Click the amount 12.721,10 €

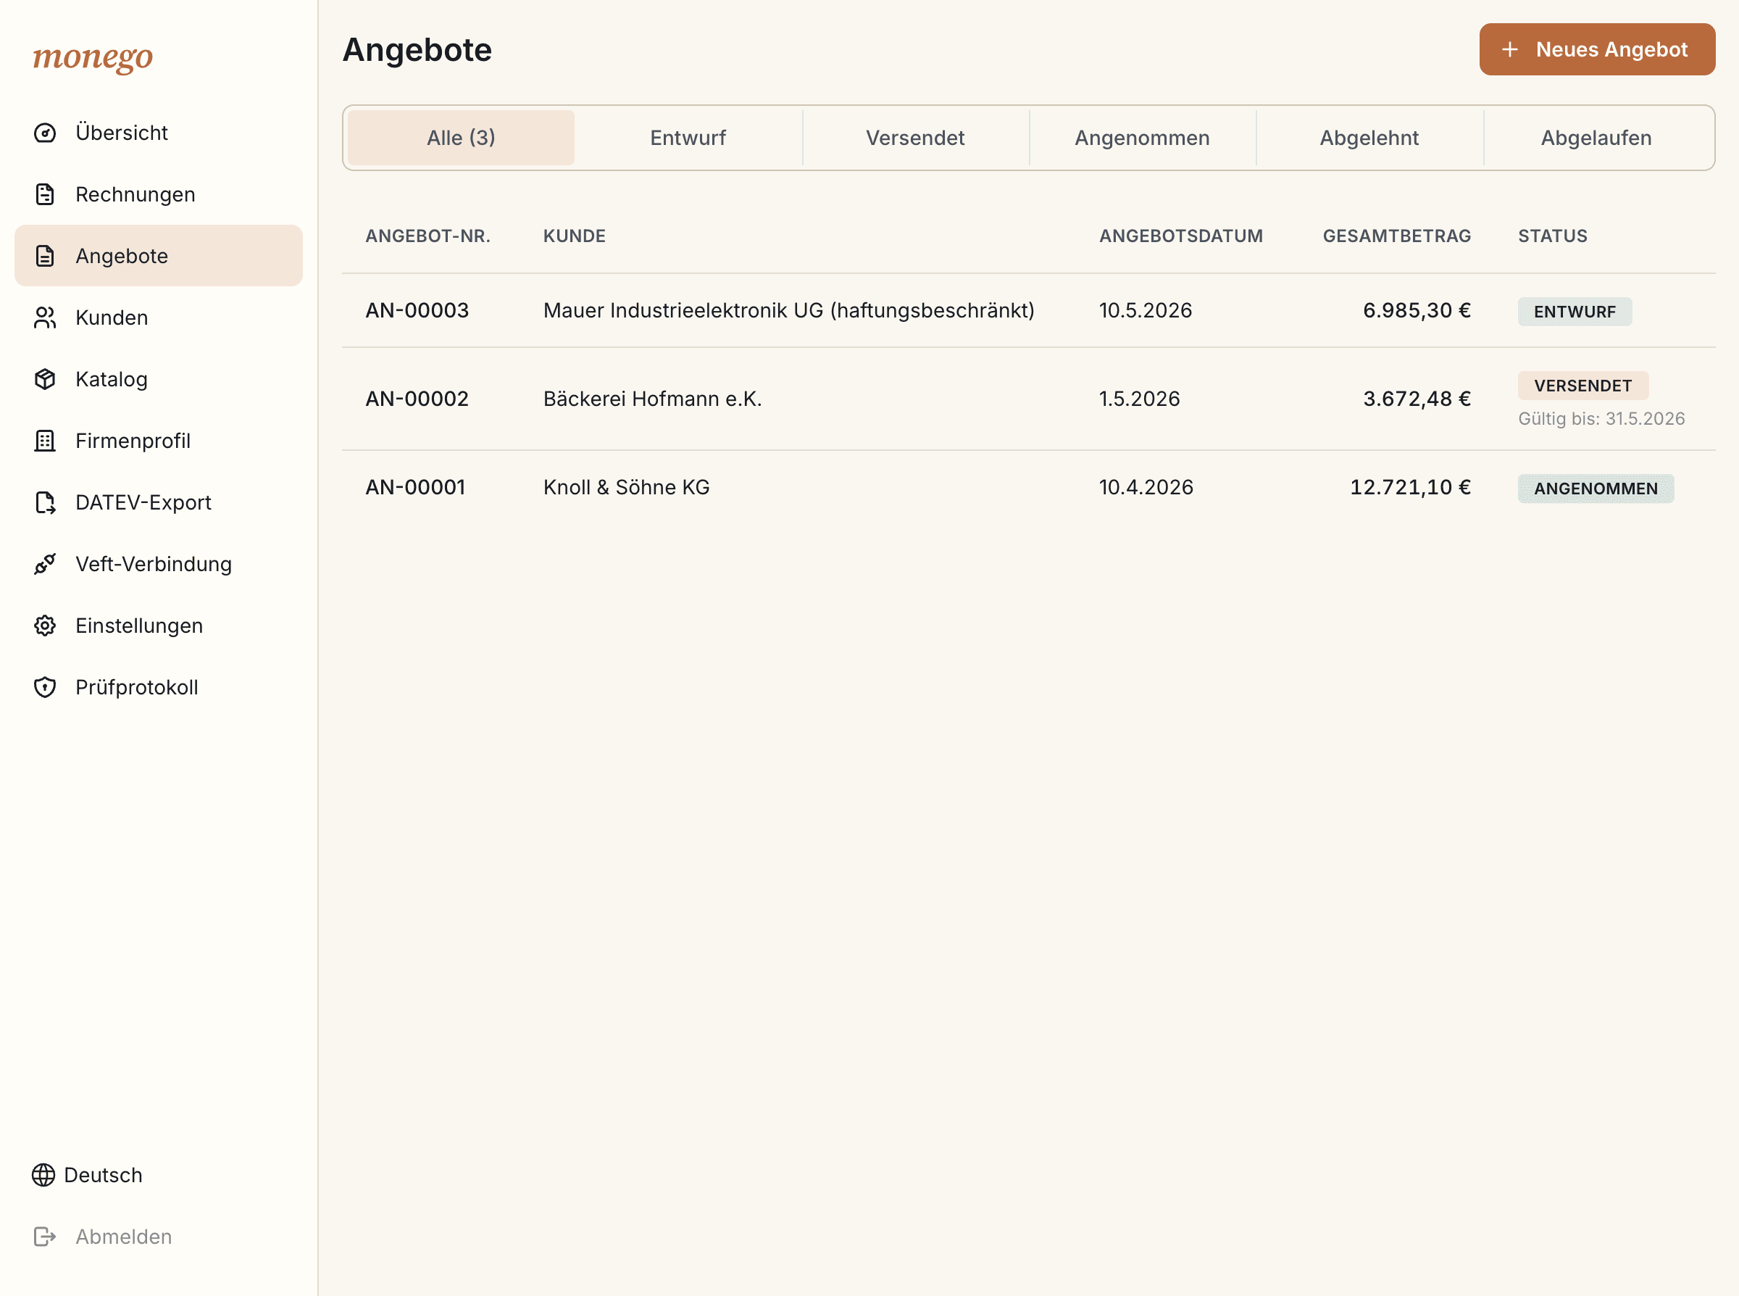point(1411,488)
